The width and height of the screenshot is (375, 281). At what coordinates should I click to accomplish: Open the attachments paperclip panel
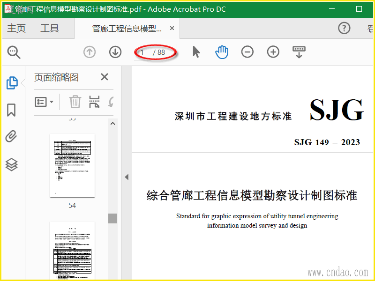pos(11,136)
